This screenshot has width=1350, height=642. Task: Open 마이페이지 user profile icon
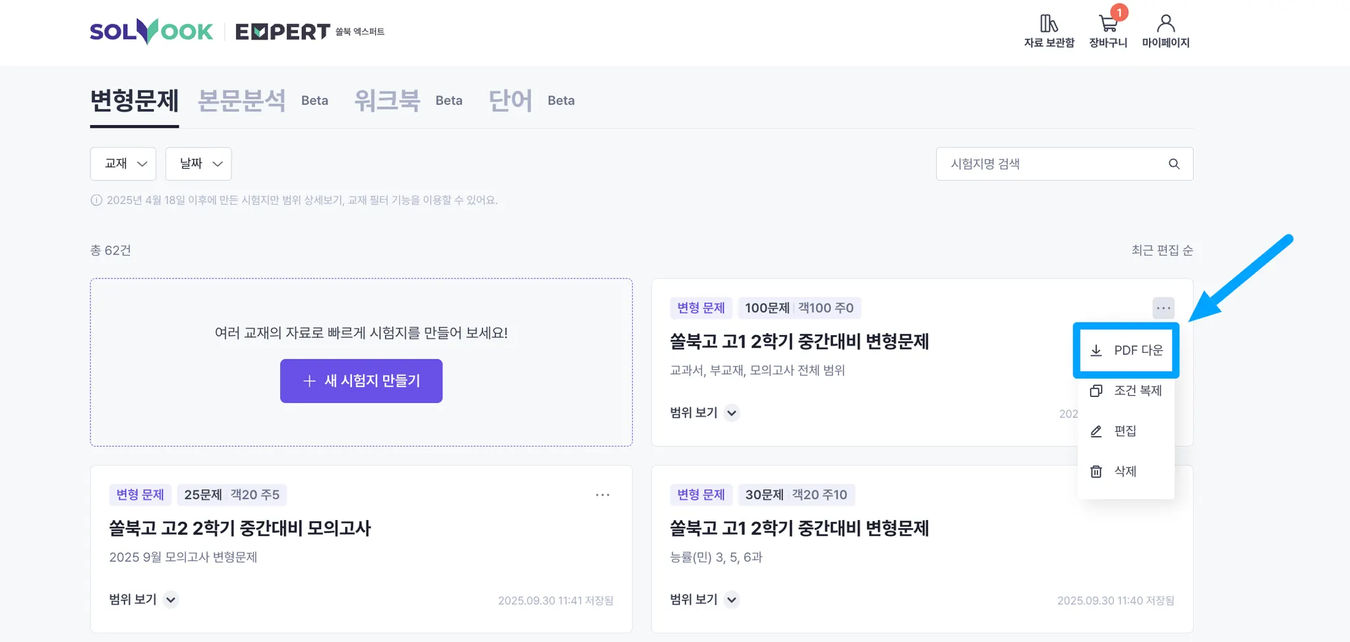(1165, 24)
